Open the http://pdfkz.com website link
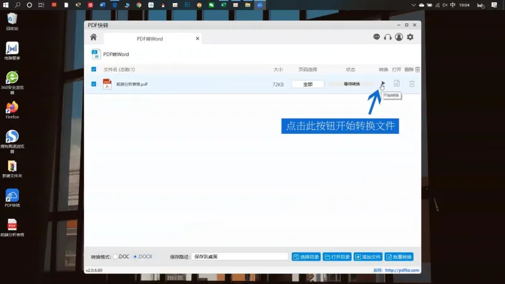The height and width of the screenshot is (284, 505). coord(402,271)
